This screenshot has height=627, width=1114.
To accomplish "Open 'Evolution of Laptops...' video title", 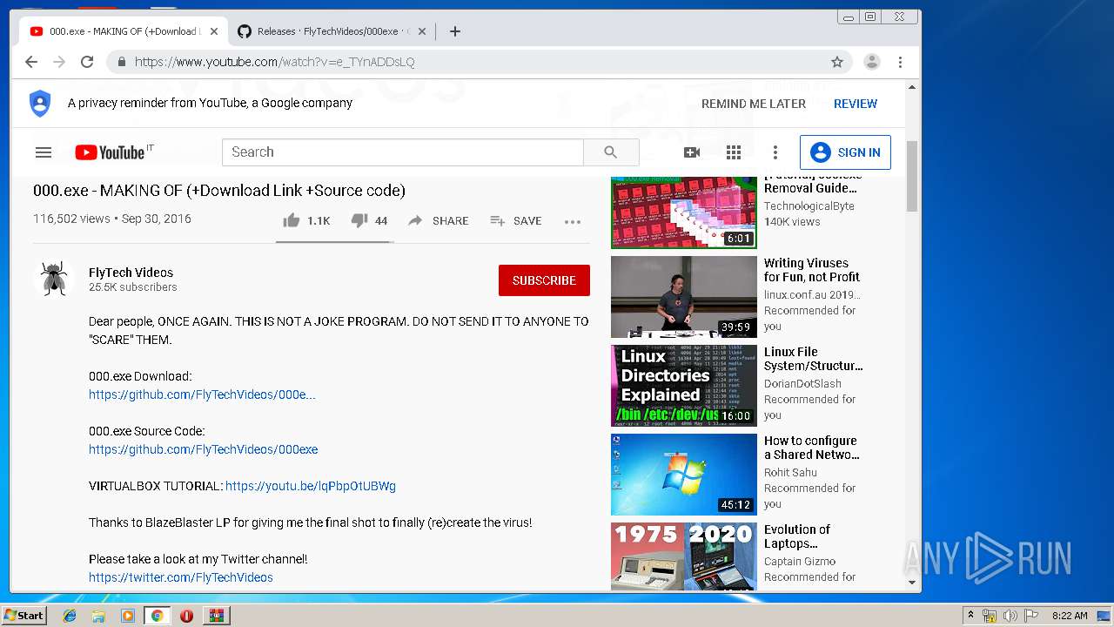I will pos(797,536).
